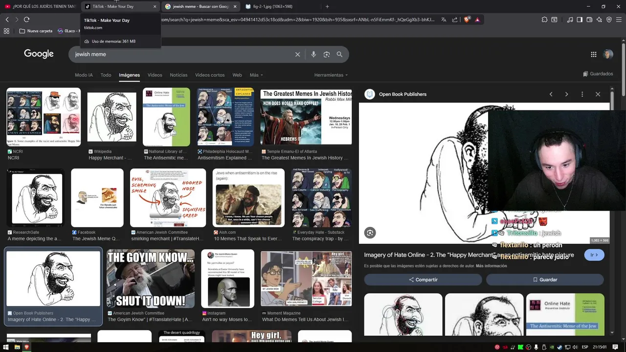626x352 pixels.
Task: Open the volume control in system tray
Action: [x=575, y=347]
